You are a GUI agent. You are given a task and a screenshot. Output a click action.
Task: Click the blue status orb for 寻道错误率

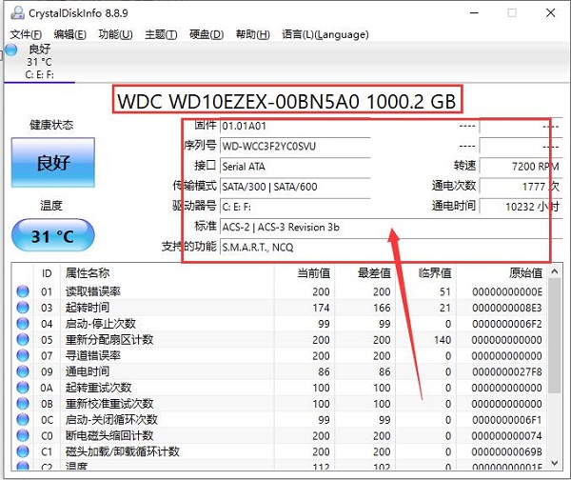click(23, 356)
